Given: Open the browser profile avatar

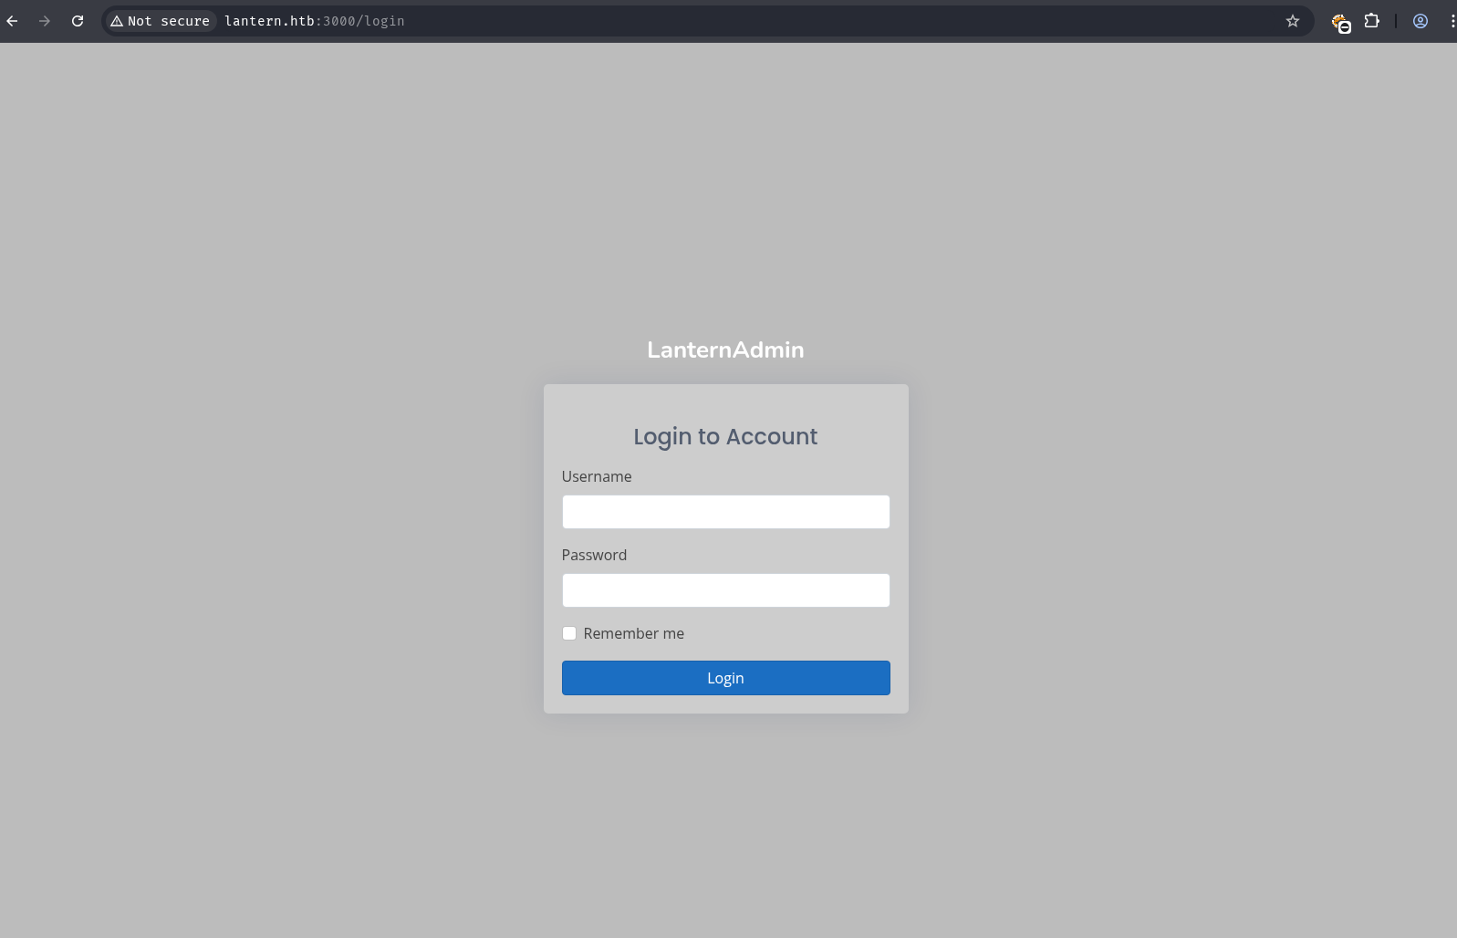Looking at the screenshot, I should pyautogui.click(x=1420, y=21).
